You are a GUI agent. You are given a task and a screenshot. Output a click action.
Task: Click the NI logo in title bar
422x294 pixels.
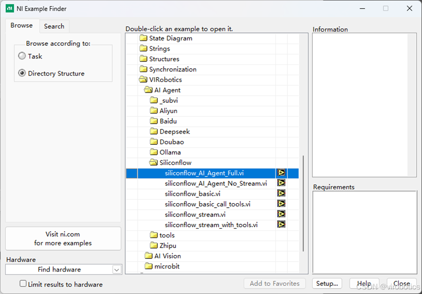(x=10, y=8)
